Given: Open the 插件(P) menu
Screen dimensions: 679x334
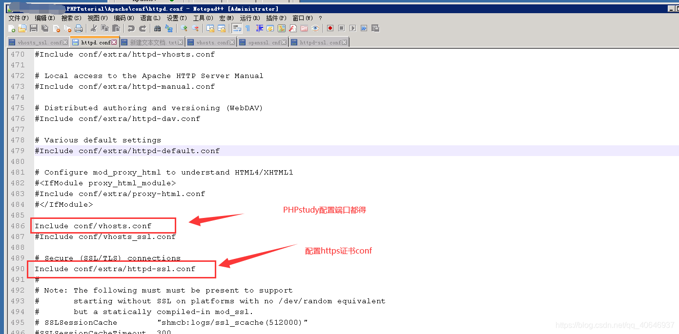Looking at the screenshot, I should point(276,18).
